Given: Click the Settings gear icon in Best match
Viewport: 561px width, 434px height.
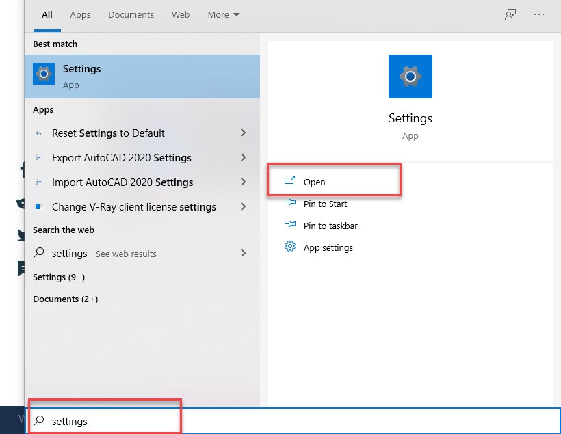Looking at the screenshot, I should coord(44,74).
